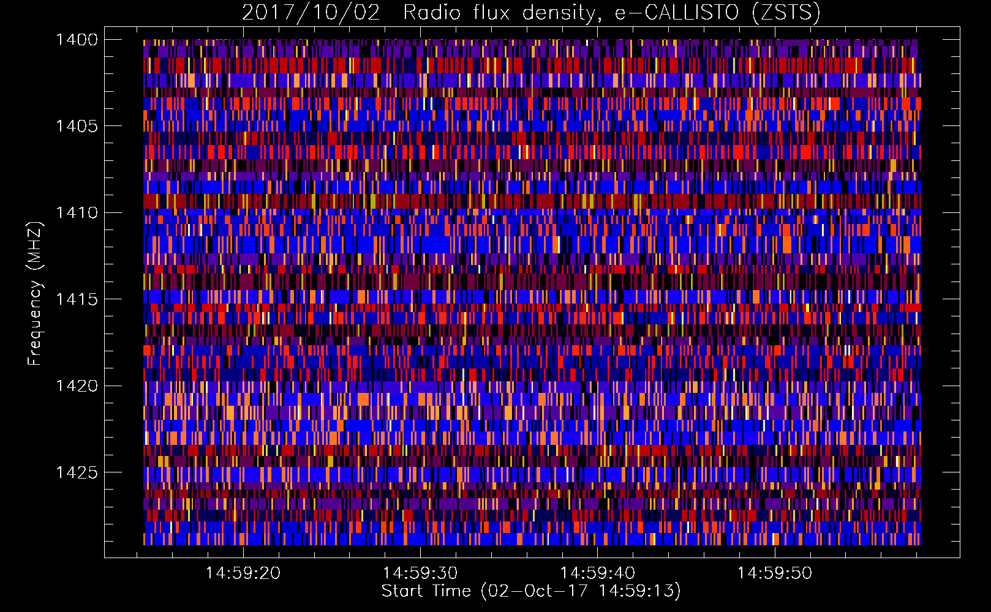The height and width of the screenshot is (612, 991).
Task: Click the '14:59:20' time axis label
Action: coord(243,573)
